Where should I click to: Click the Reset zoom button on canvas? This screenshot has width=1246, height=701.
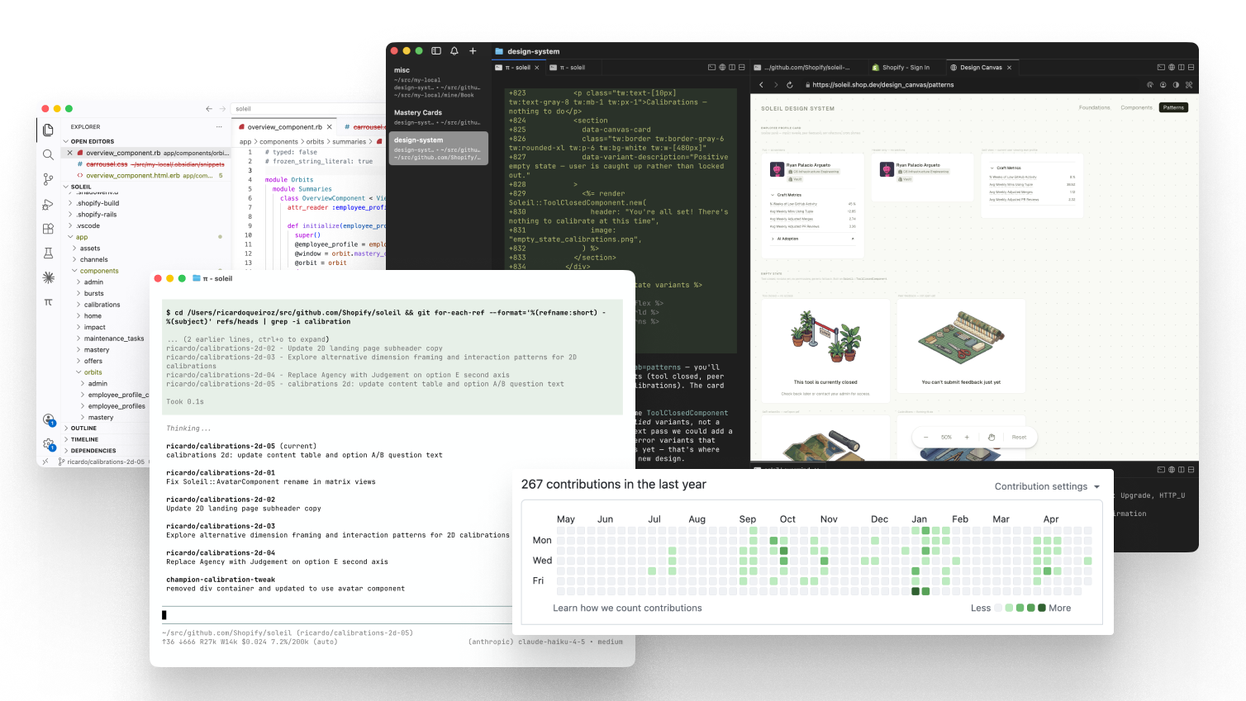pos(1019,438)
